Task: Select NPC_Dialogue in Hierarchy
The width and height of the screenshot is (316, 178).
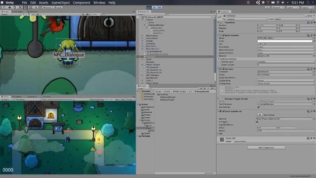Action: (153, 75)
